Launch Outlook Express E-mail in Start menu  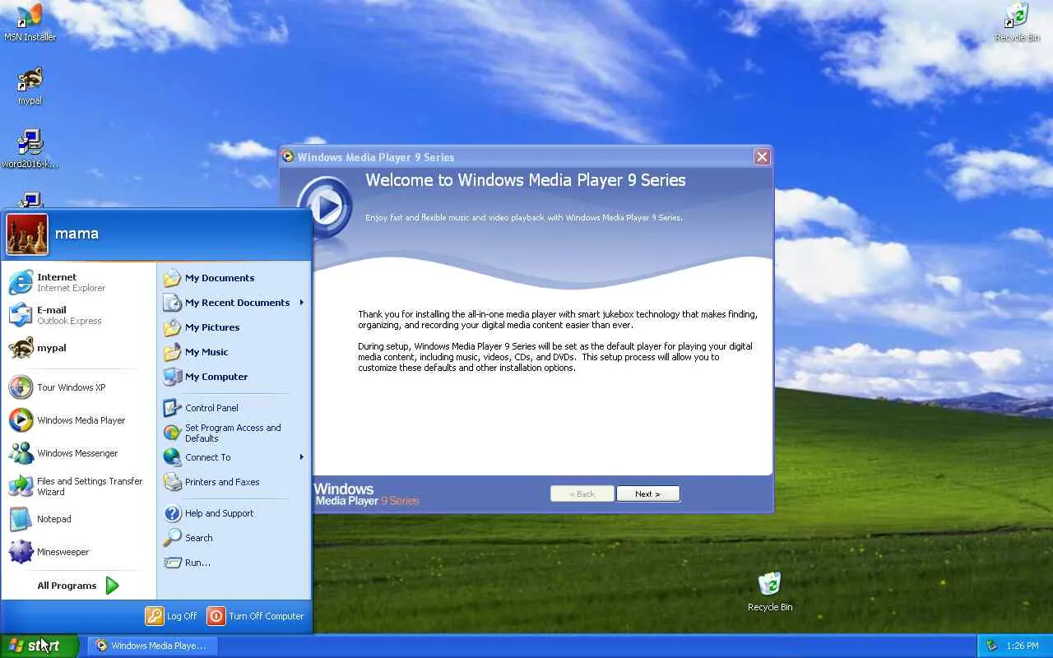click(79, 315)
